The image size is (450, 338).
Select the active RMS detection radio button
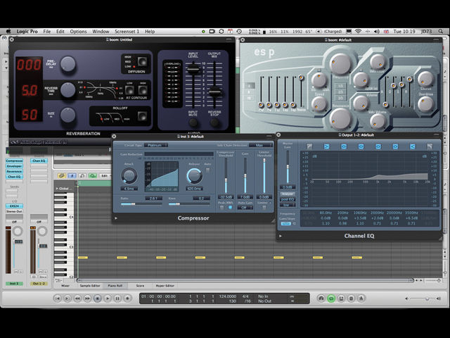tap(230, 208)
